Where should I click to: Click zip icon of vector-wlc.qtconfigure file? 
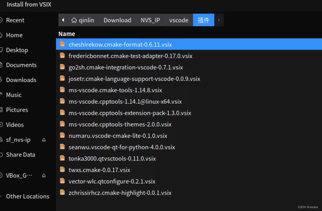click(x=62, y=181)
